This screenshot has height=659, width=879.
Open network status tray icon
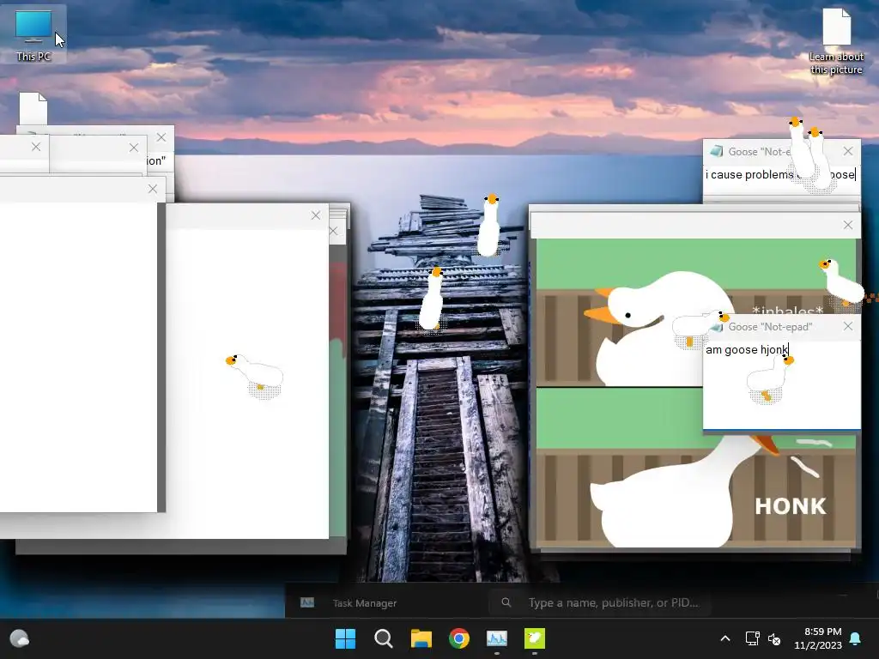[x=752, y=638]
